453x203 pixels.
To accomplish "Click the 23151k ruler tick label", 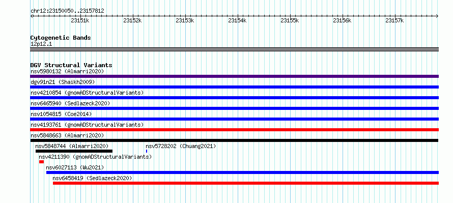I will click(80, 20).
